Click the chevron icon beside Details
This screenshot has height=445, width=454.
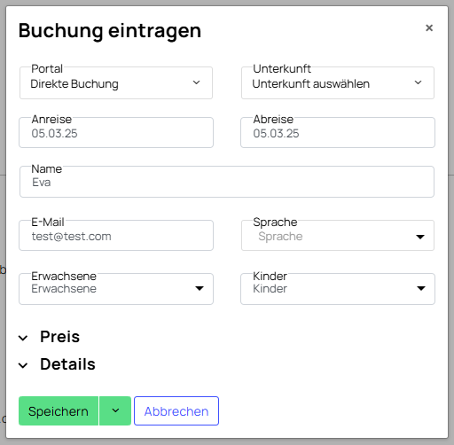[23, 365]
